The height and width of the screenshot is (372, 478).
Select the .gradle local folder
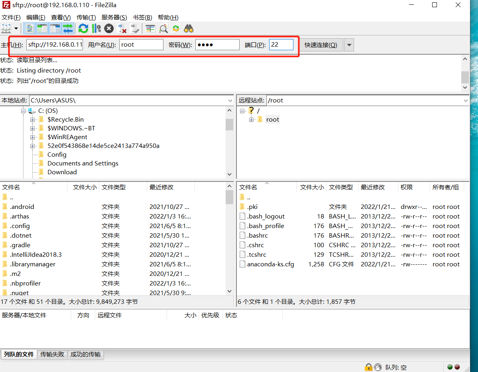[x=20, y=245]
